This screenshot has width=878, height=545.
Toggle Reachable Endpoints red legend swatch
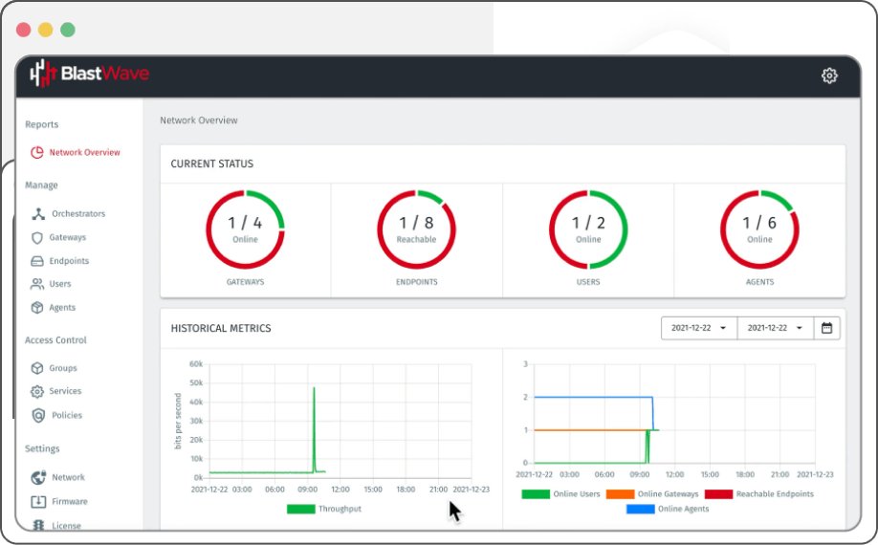718,494
